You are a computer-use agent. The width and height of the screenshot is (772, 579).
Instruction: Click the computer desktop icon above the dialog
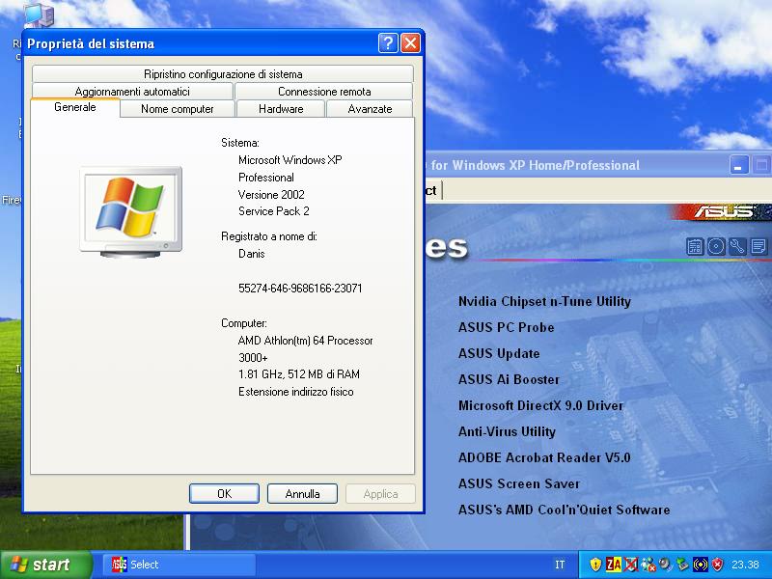point(39,14)
